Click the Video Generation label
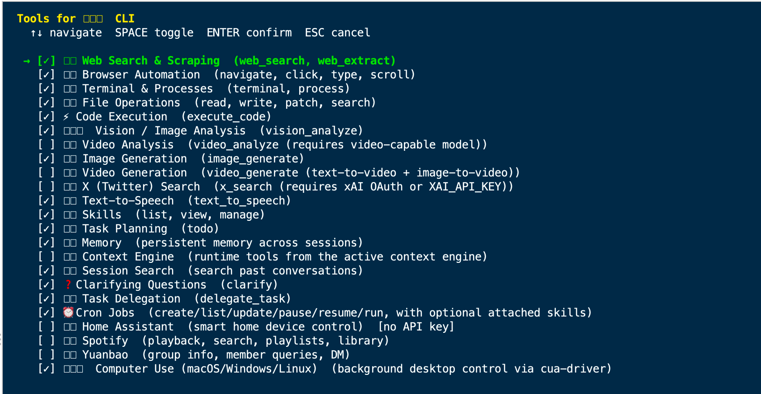This screenshot has width=761, height=394. [135, 173]
